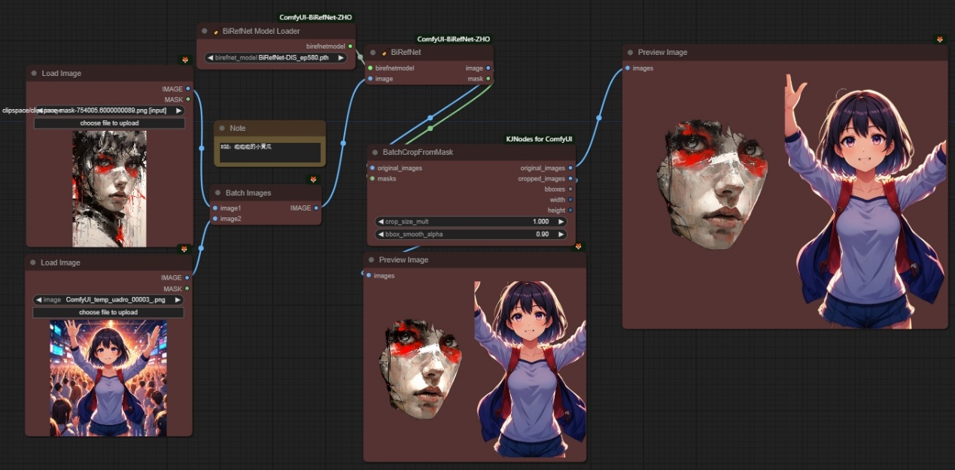The width and height of the screenshot is (955, 470).
Task: Click the fox badge above the top Load Image node
Action: click(185, 59)
